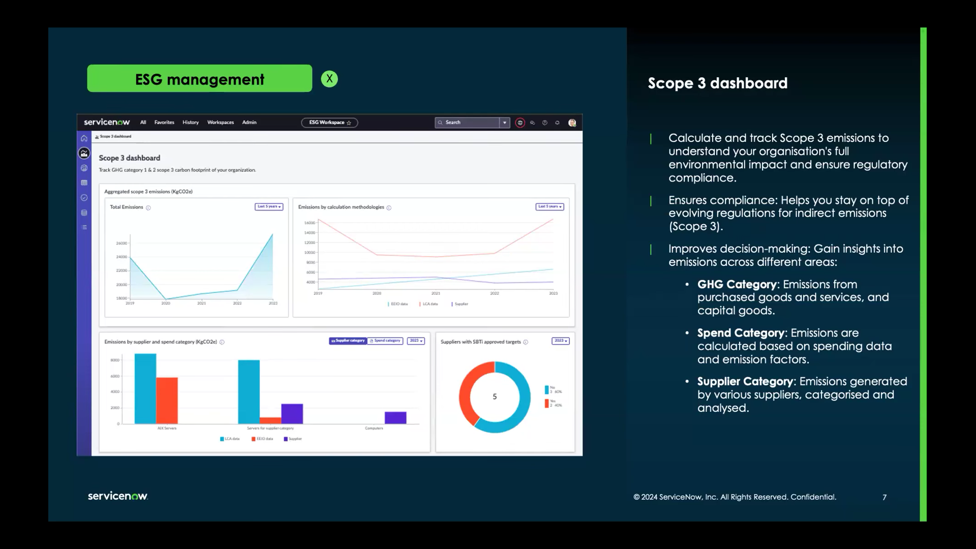Toggle Supplier legend in bar chart
976x549 pixels.
click(x=293, y=439)
